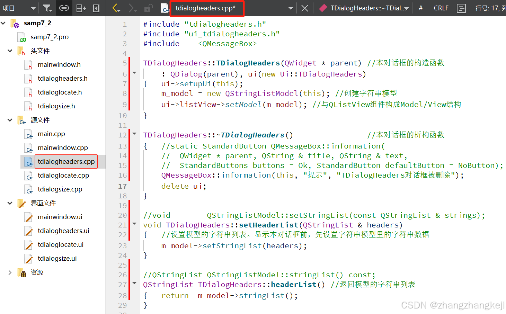
Task: Click the tdialogsize.h header file icon
Action: pyautogui.click(x=28, y=107)
